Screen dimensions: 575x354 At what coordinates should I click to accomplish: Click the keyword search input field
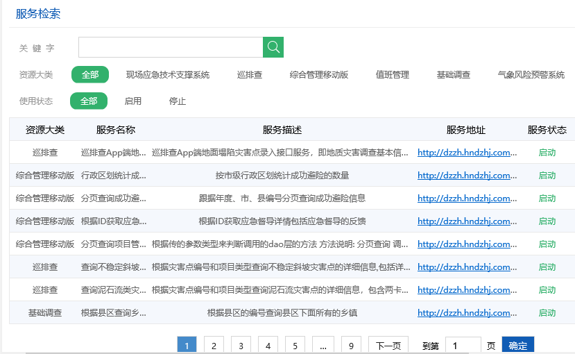[170, 47]
